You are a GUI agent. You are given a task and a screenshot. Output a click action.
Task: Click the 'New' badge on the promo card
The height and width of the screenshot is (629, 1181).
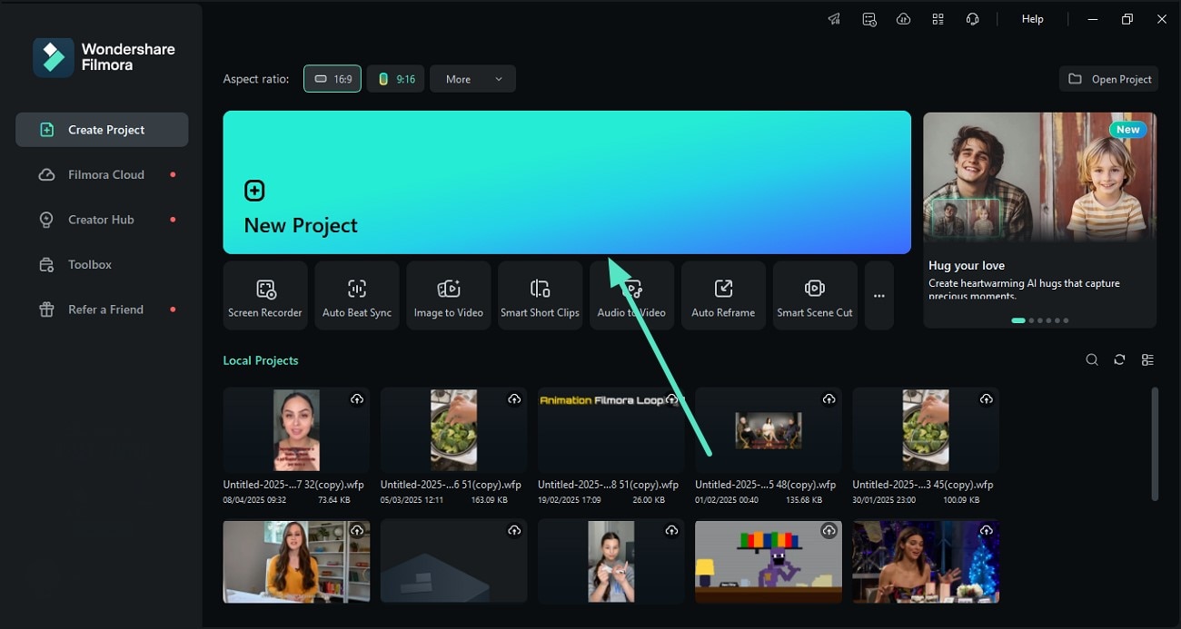click(x=1128, y=130)
